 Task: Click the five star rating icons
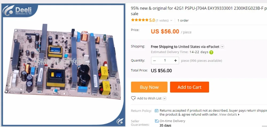[140, 20]
